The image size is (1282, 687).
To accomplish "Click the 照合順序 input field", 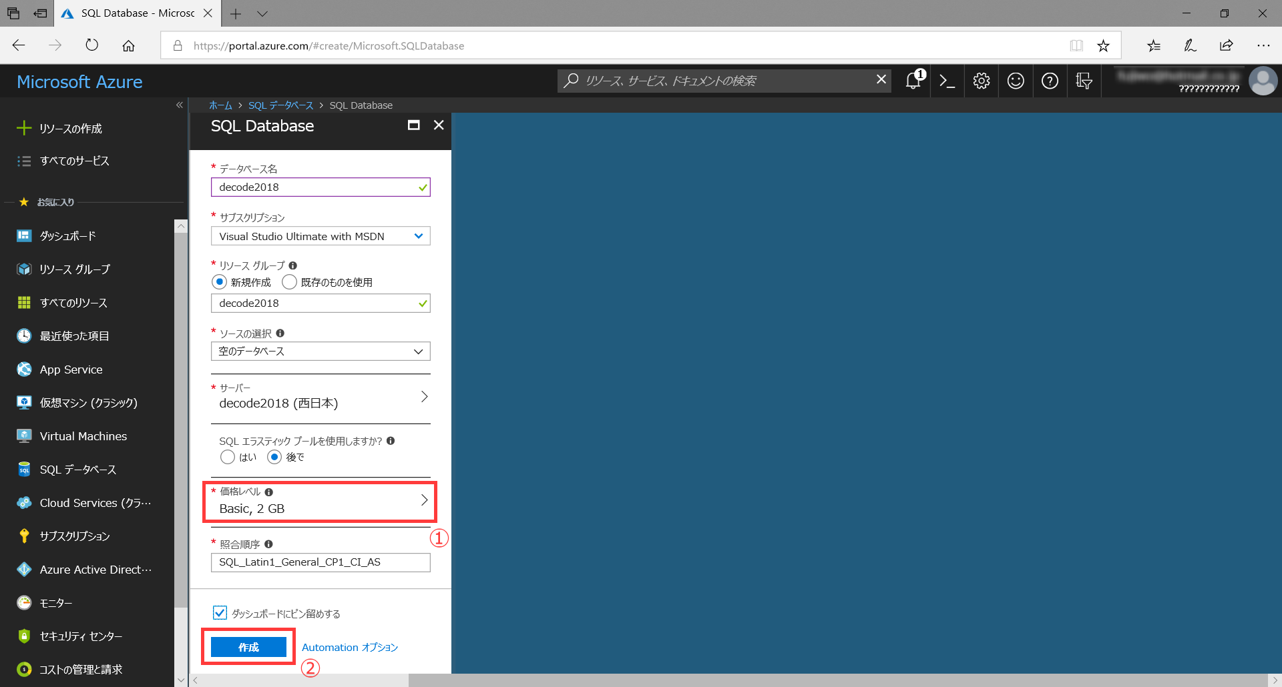I will click(320, 562).
